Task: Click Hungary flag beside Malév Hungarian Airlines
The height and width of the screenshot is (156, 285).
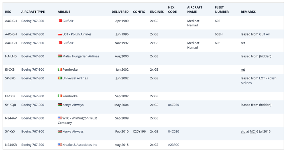Action: 60,56
